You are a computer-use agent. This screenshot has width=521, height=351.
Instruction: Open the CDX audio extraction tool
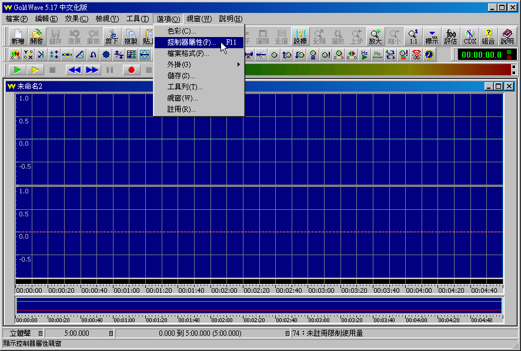pyautogui.click(x=469, y=36)
